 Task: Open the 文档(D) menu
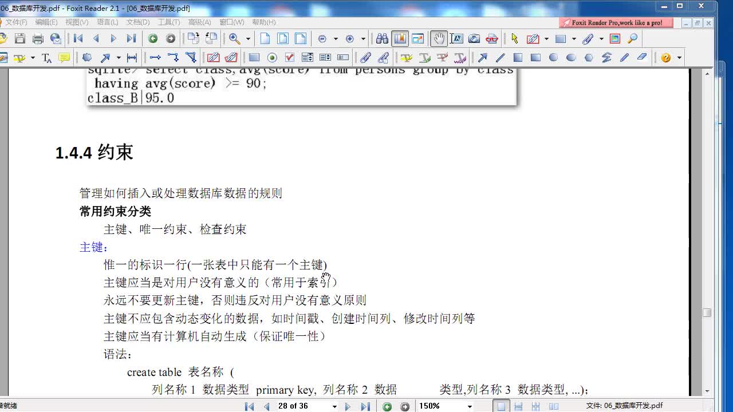[137, 22]
